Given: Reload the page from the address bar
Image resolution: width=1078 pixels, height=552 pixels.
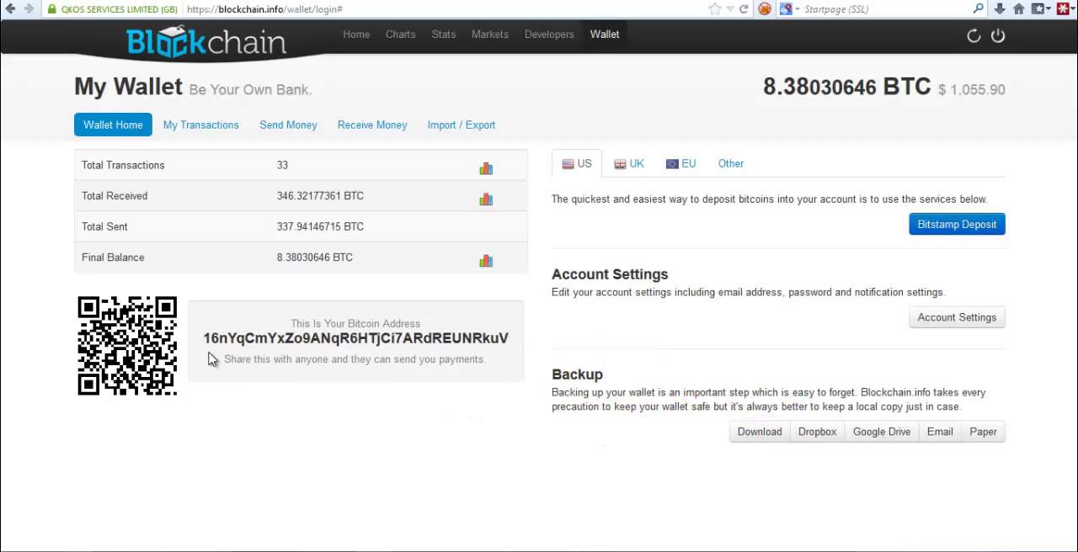Looking at the screenshot, I should point(744,9).
